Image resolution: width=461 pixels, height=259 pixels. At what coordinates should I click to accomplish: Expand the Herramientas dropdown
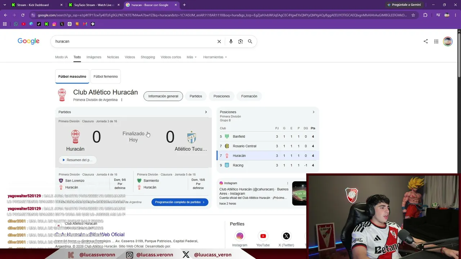click(215, 57)
